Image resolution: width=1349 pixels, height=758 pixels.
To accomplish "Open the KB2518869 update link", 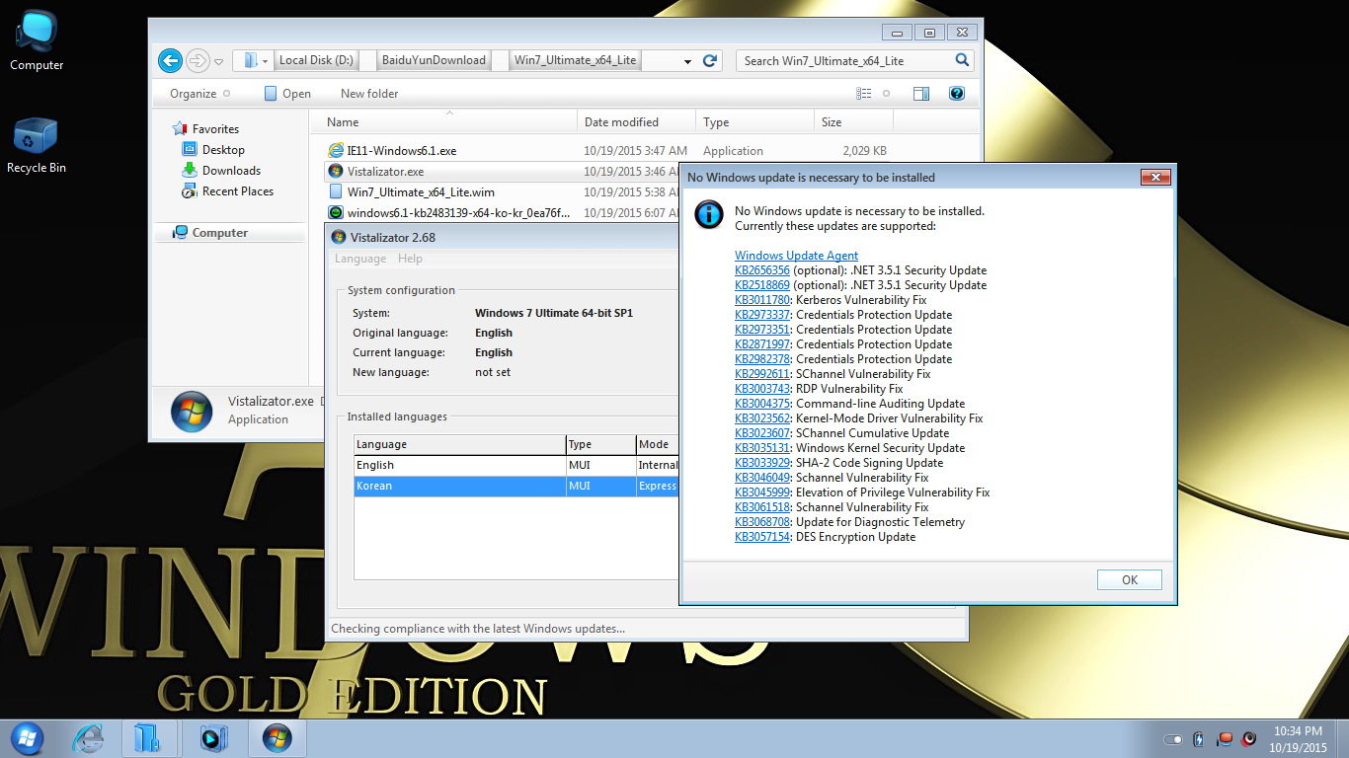I will coord(762,285).
